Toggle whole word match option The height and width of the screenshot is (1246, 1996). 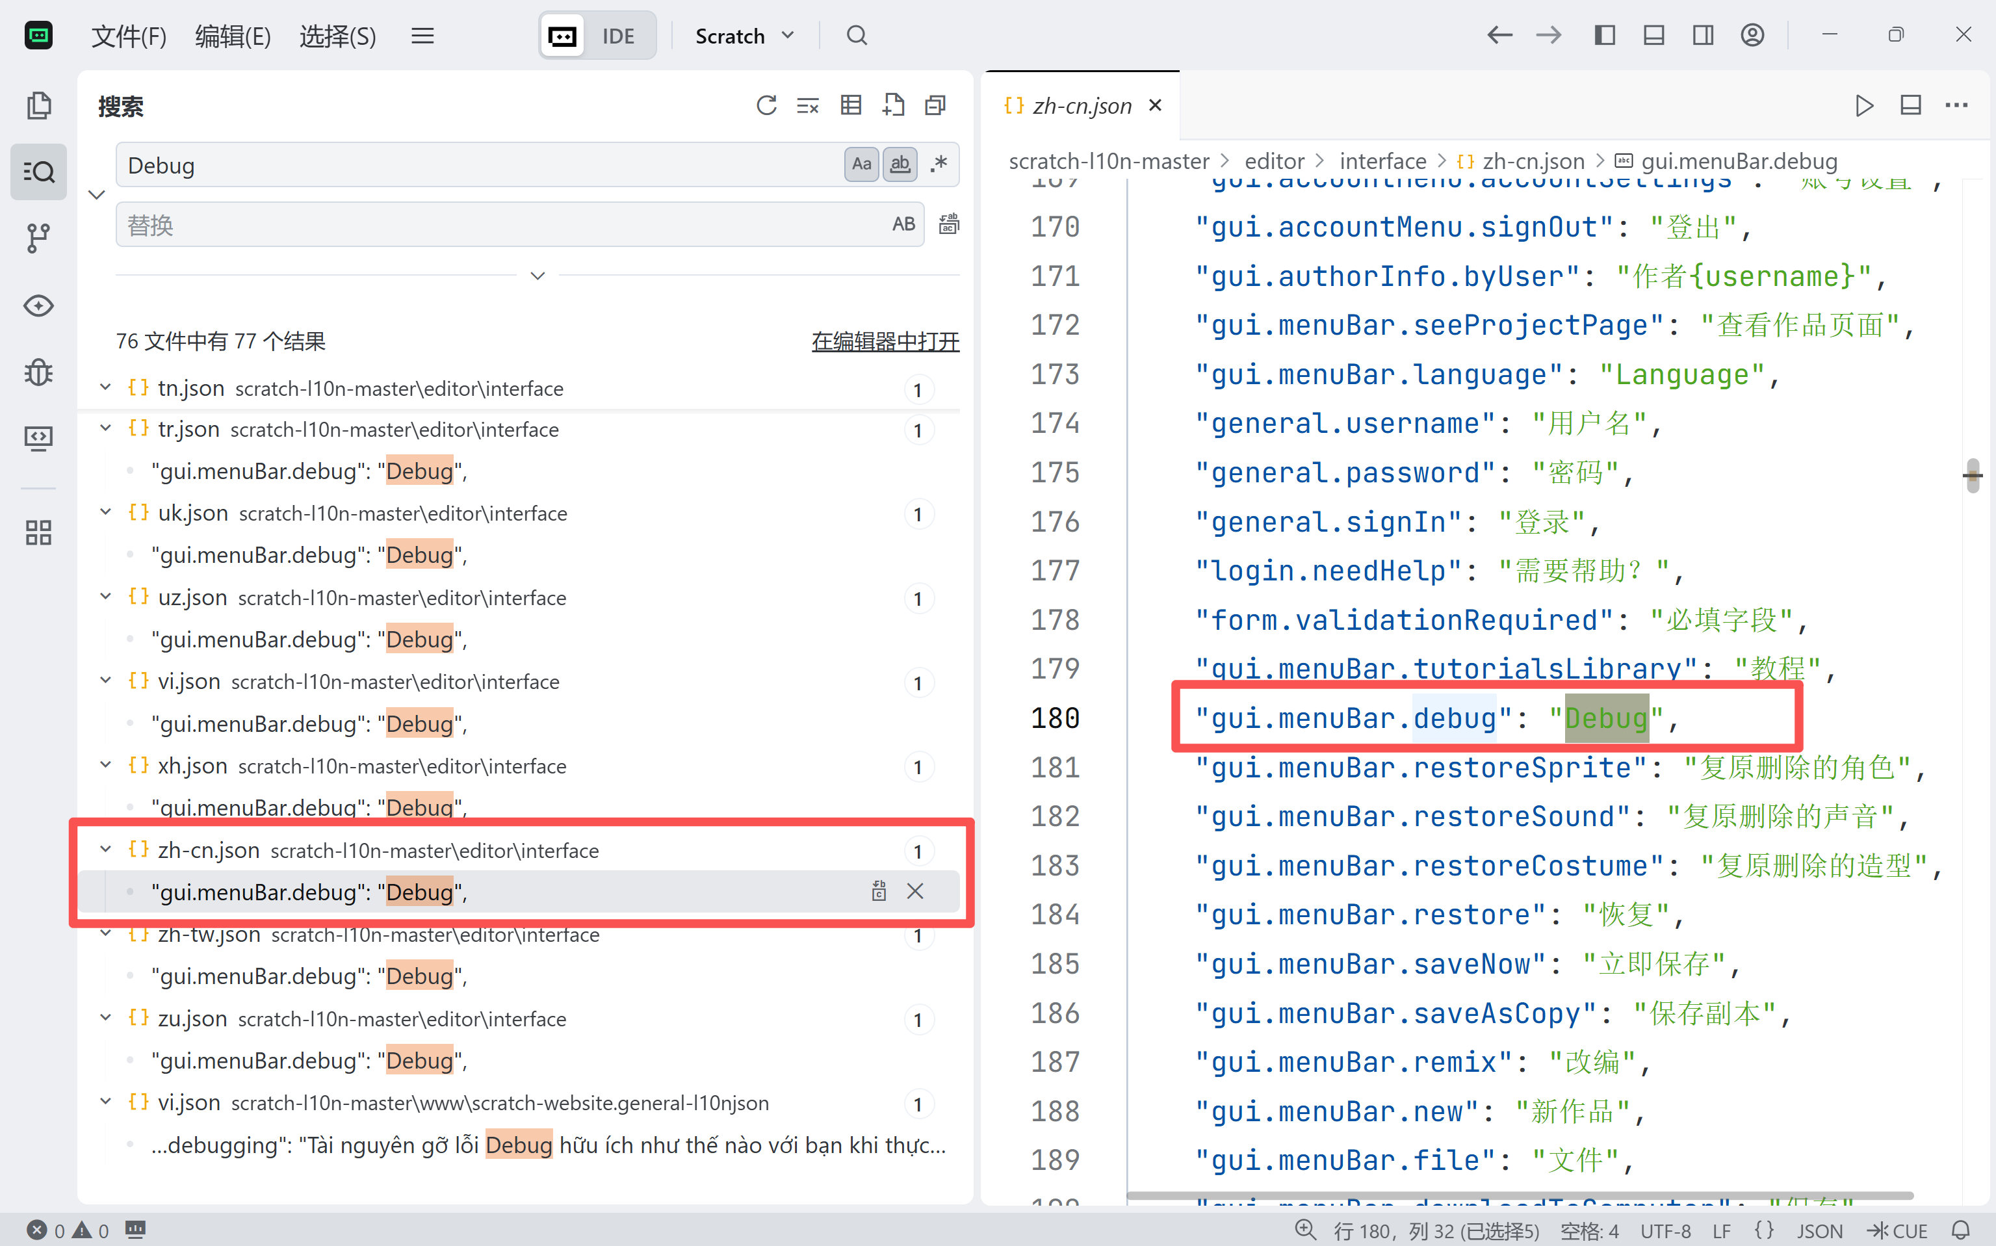coord(900,164)
